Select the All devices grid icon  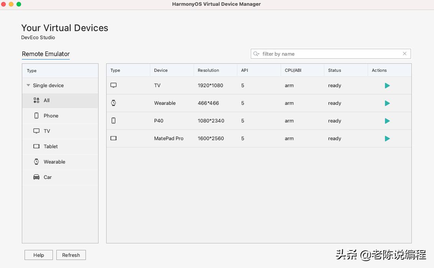pyautogui.click(x=36, y=100)
